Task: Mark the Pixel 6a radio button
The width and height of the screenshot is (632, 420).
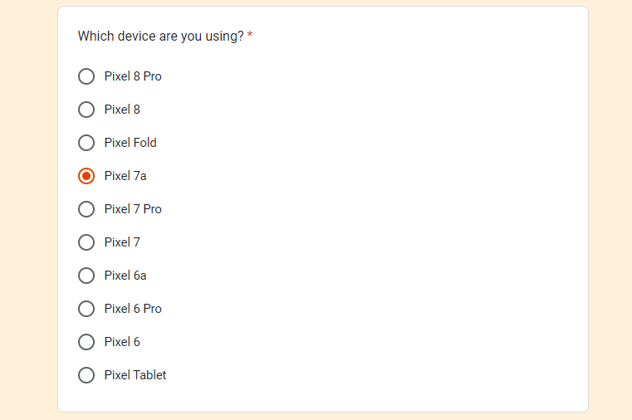Action: point(86,276)
